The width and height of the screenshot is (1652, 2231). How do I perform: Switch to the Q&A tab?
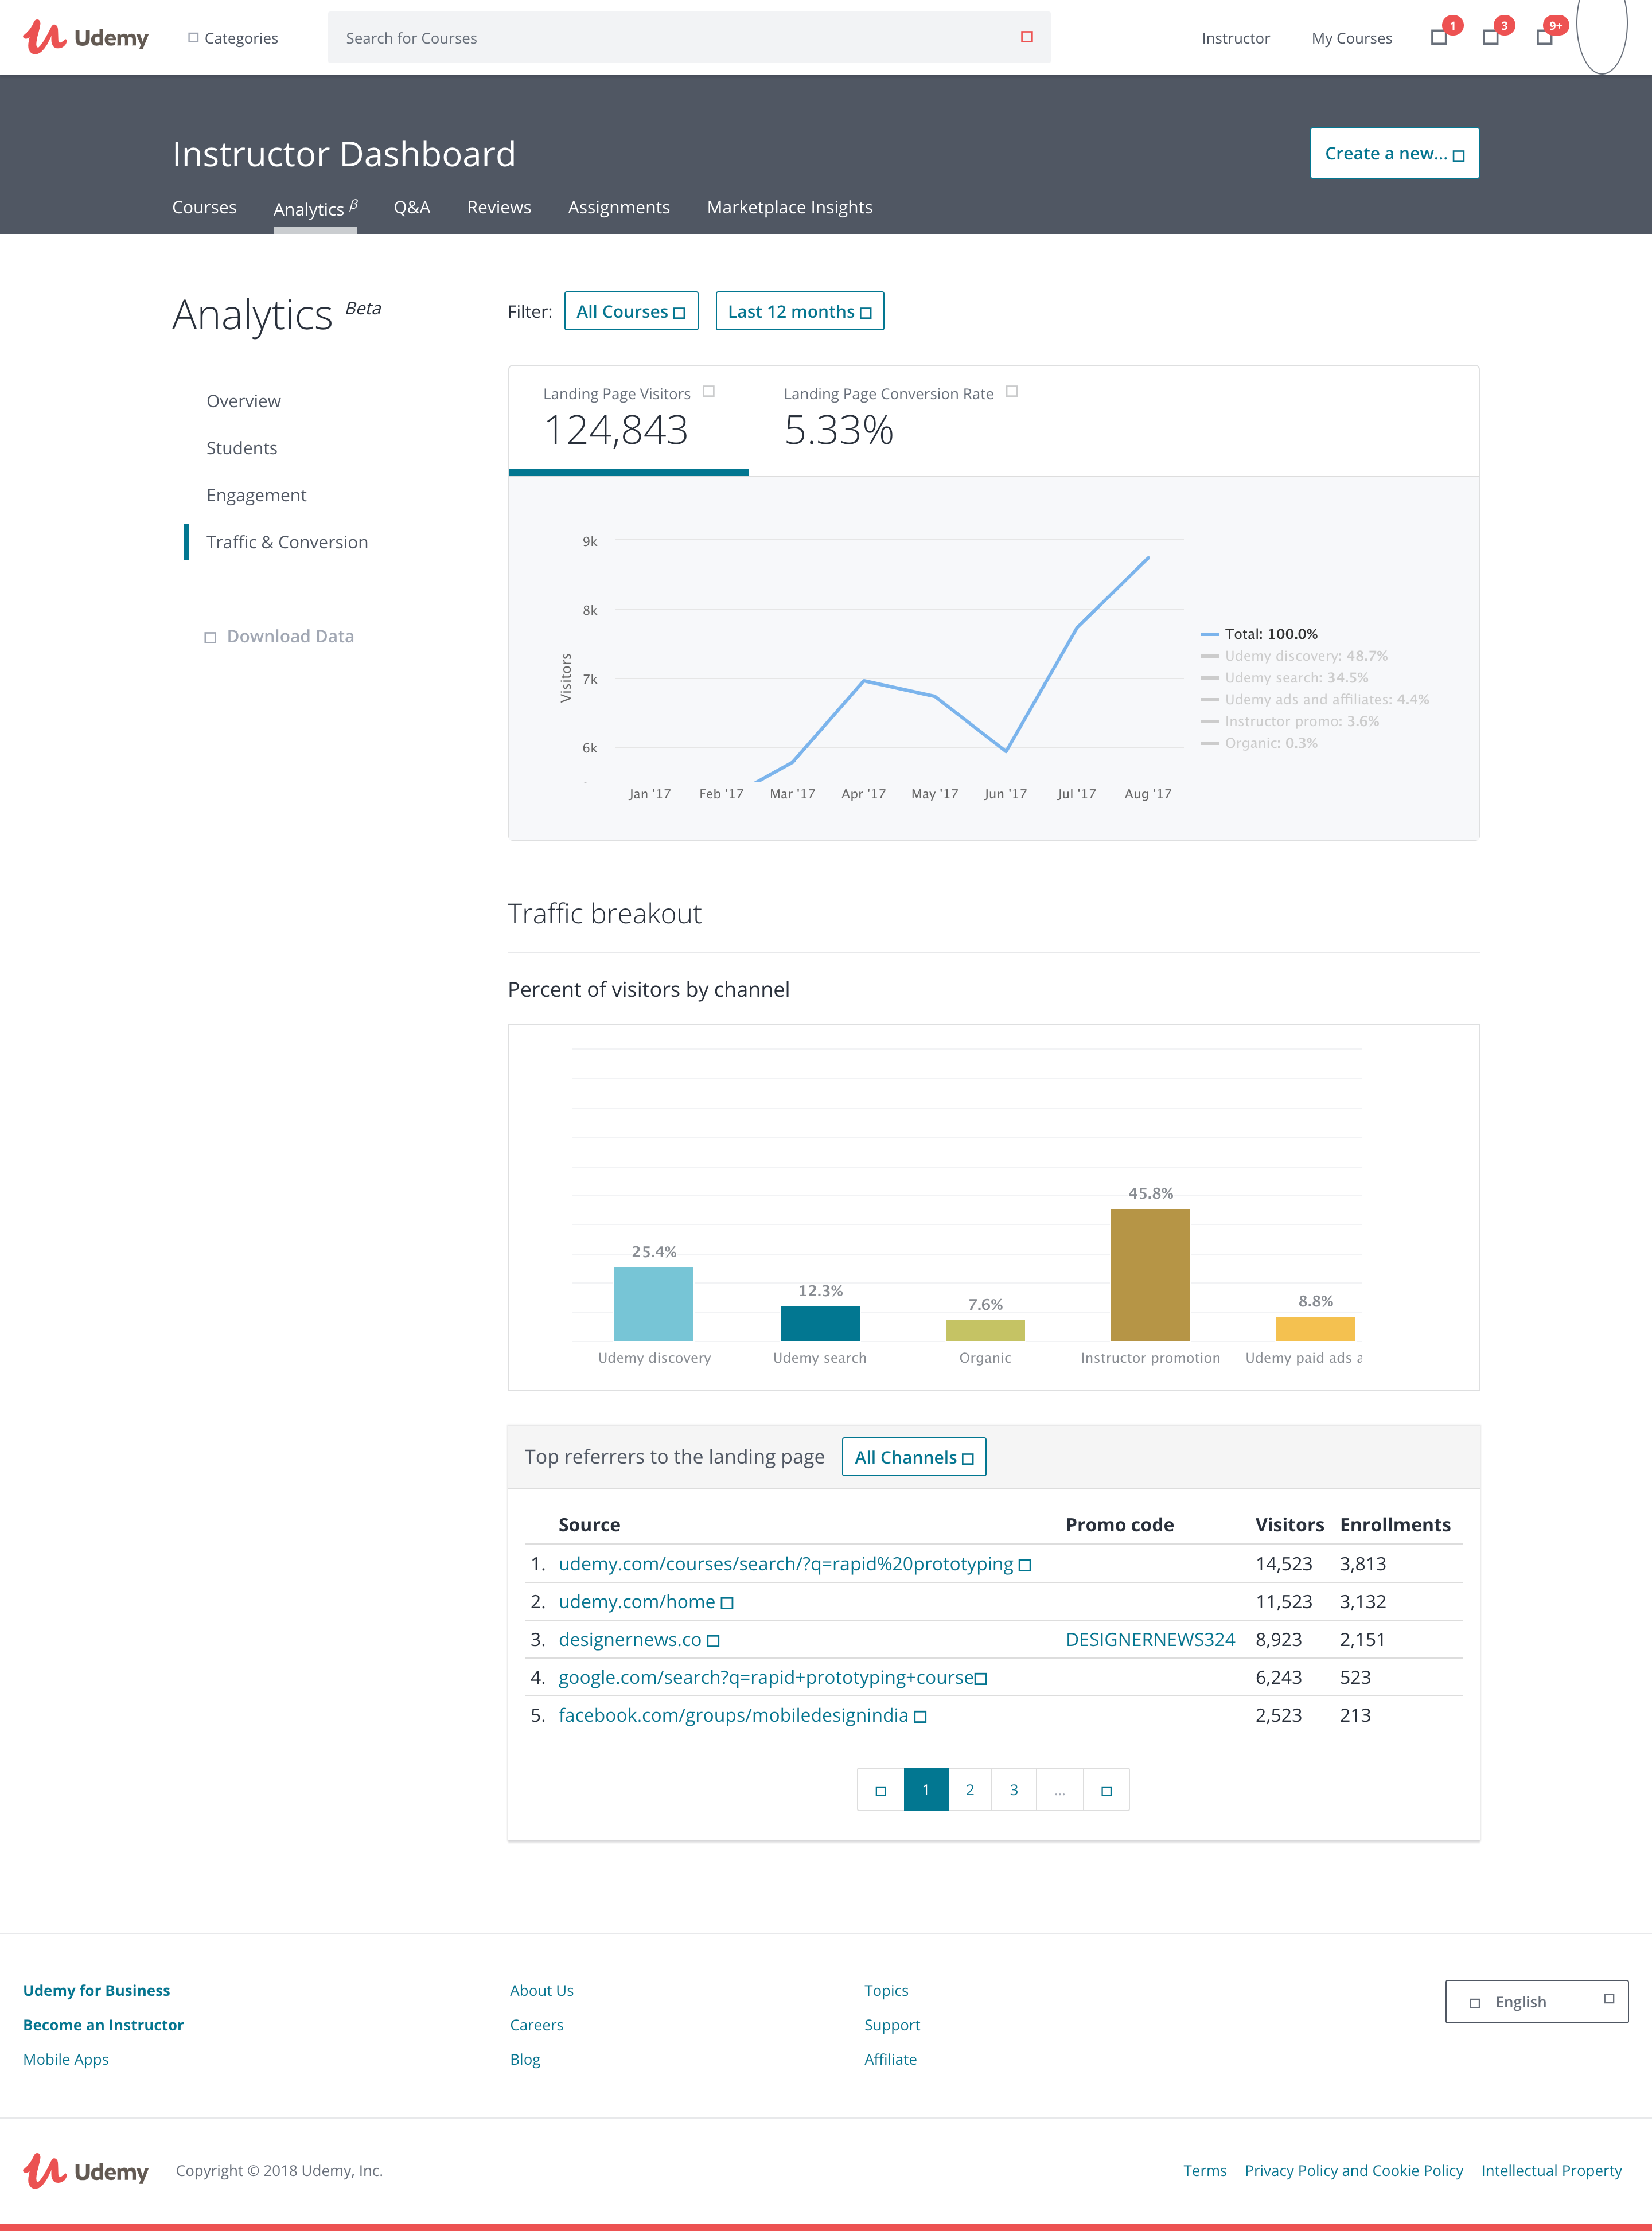coord(412,207)
